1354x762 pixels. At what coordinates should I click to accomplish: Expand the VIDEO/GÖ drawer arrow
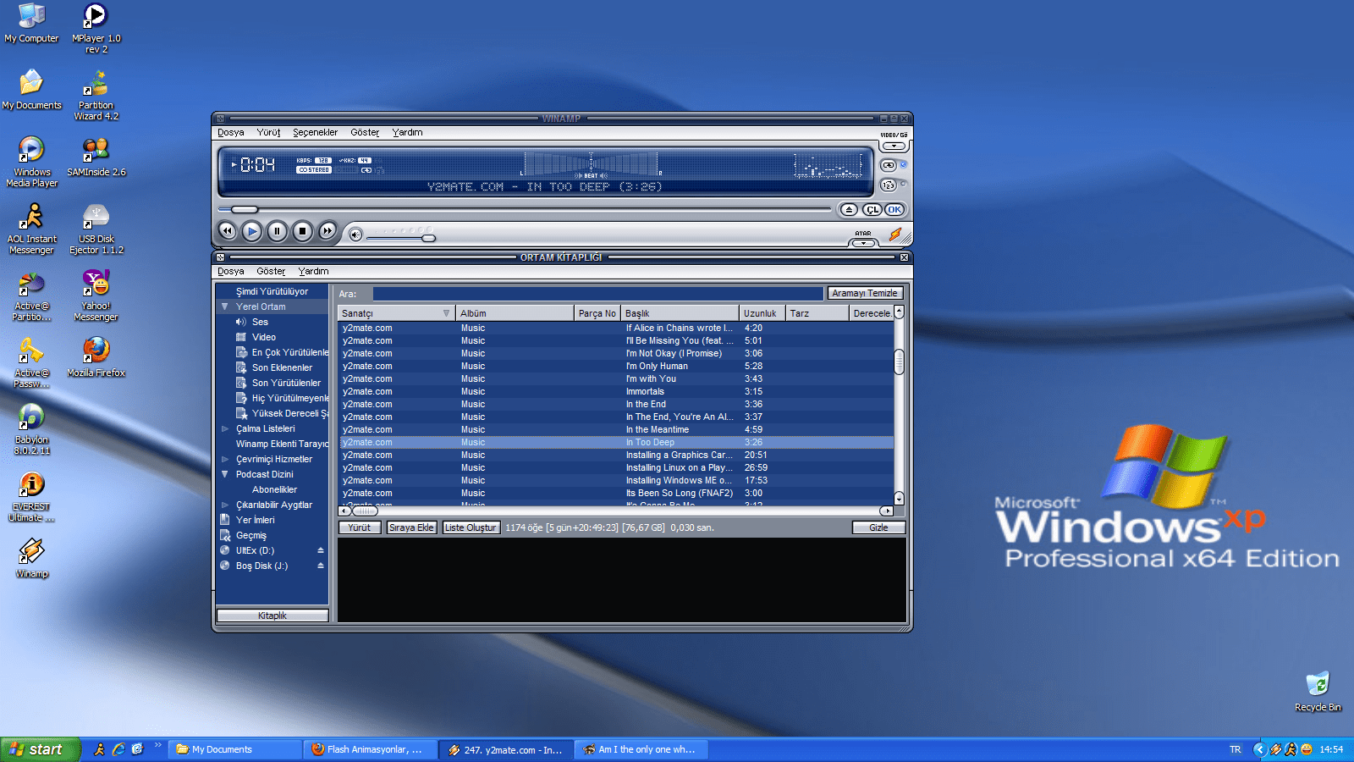click(894, 146)
